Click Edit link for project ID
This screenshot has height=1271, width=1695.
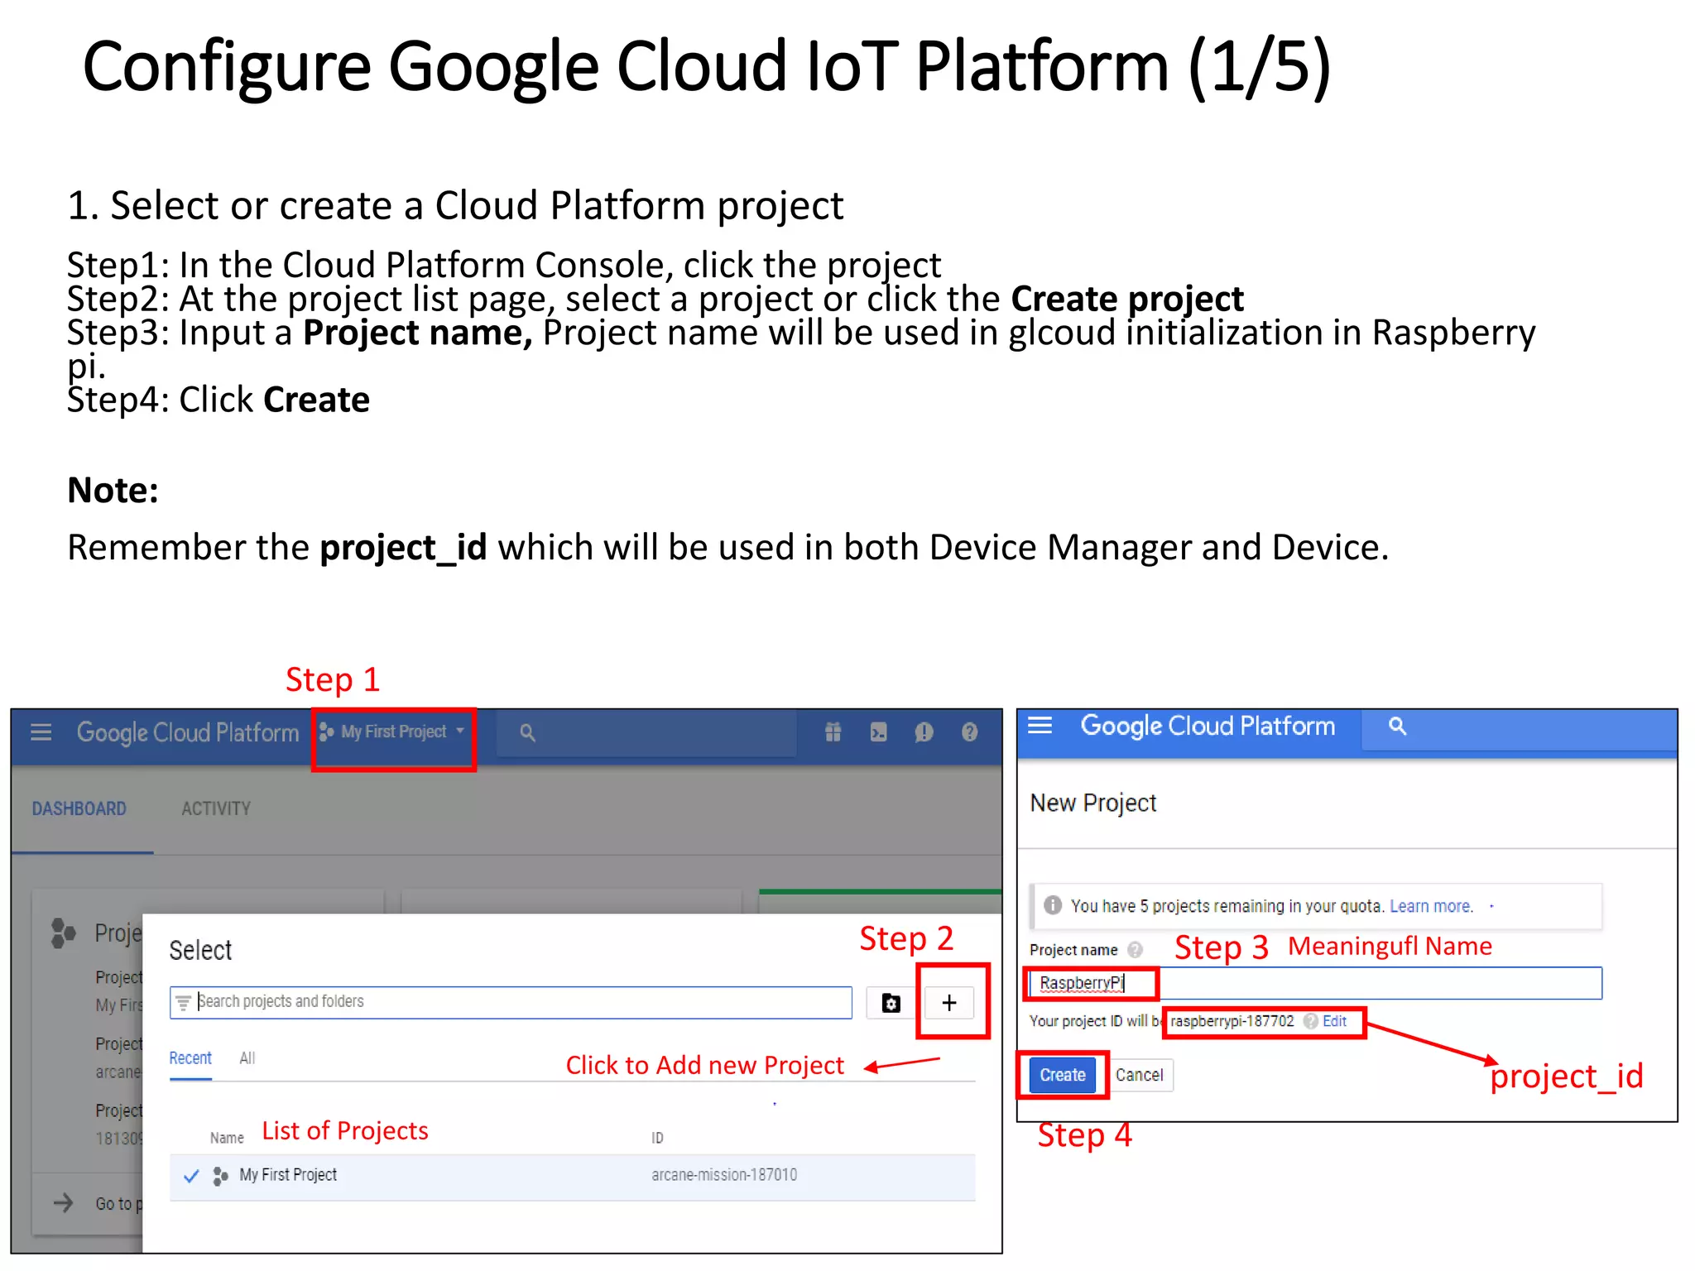point(1334,1021)
